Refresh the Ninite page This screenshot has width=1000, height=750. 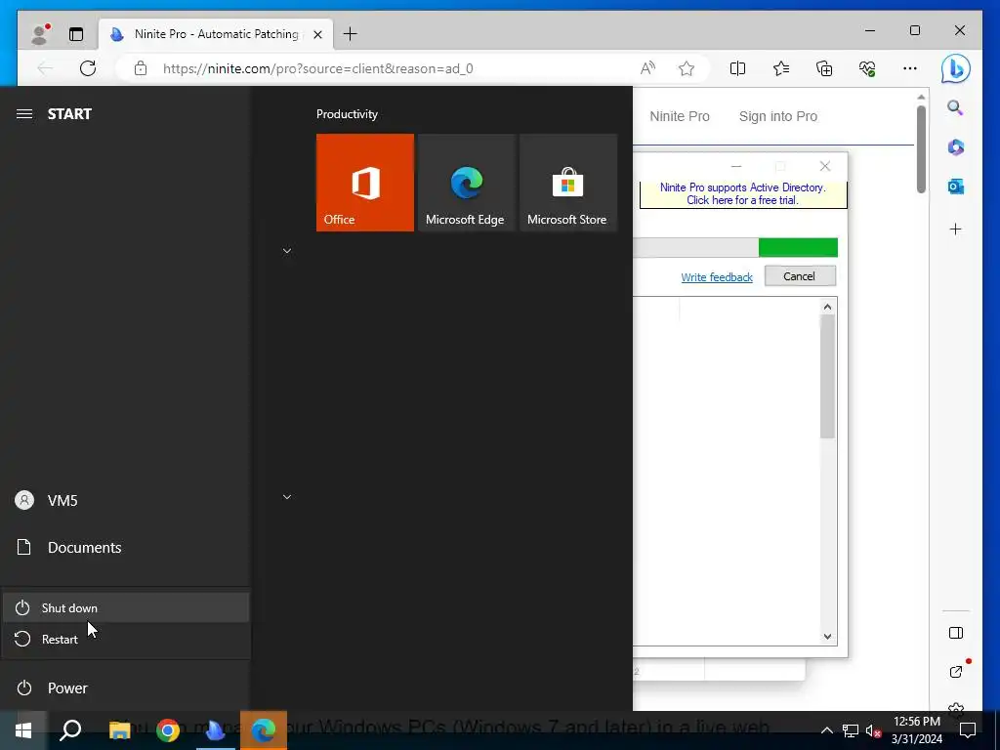pos(88,68)
